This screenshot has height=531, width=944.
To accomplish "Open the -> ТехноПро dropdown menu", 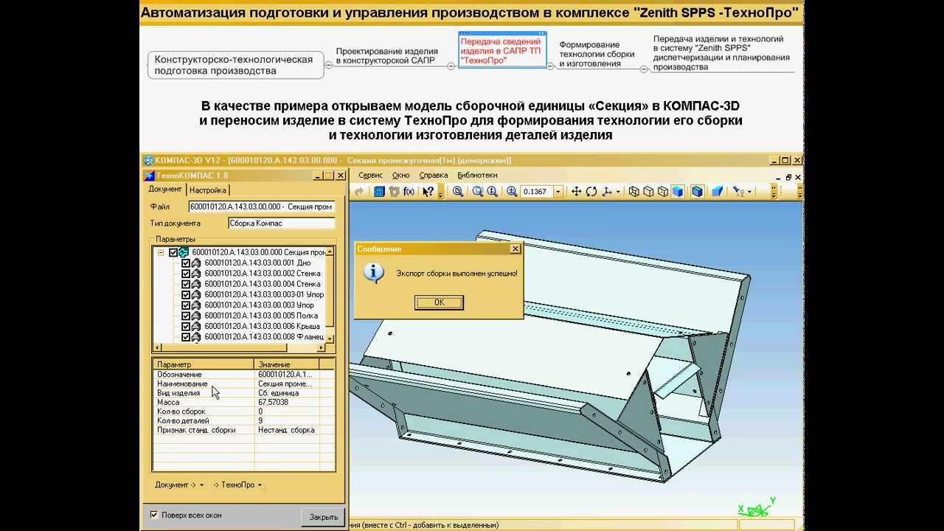I will 237,485.
